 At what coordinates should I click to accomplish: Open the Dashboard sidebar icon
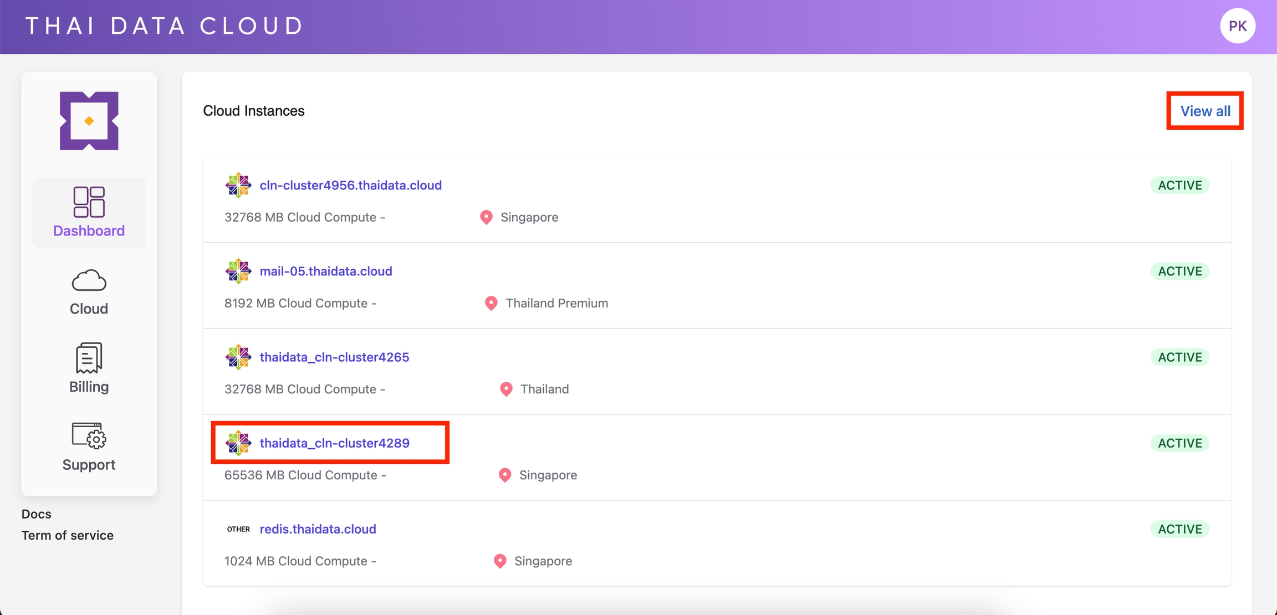coord(89,202)
